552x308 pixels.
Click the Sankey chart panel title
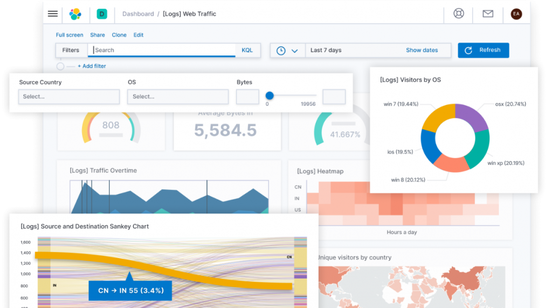coord(85,226)
